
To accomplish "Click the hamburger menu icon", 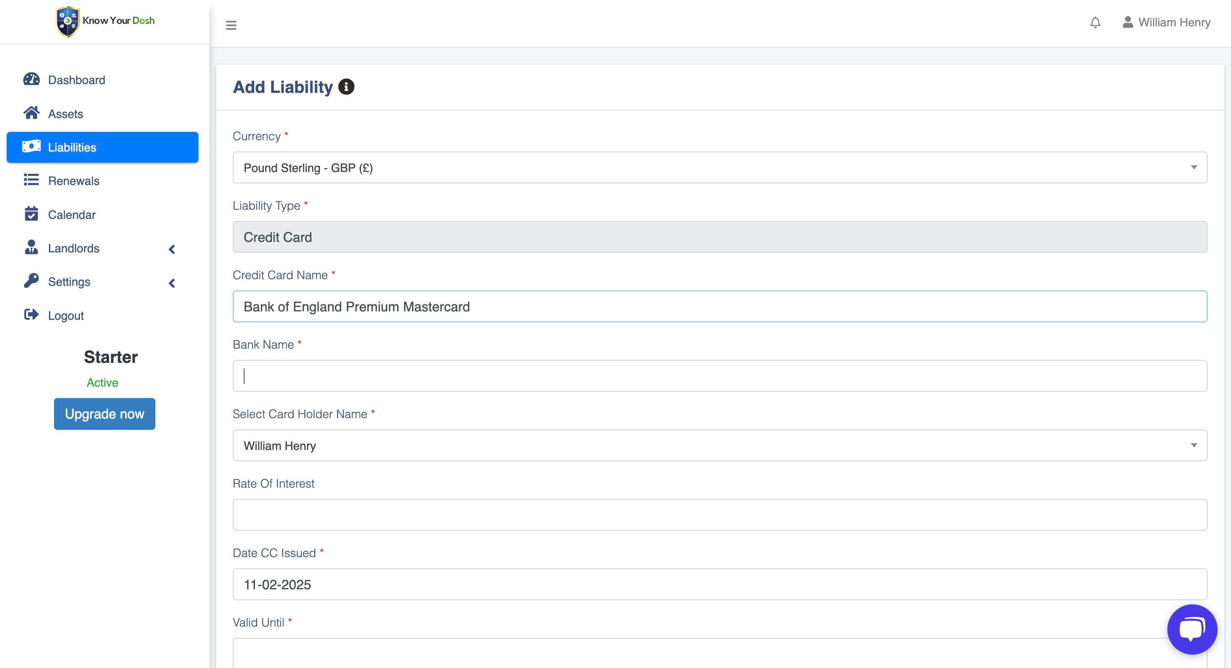I will 231,25.
